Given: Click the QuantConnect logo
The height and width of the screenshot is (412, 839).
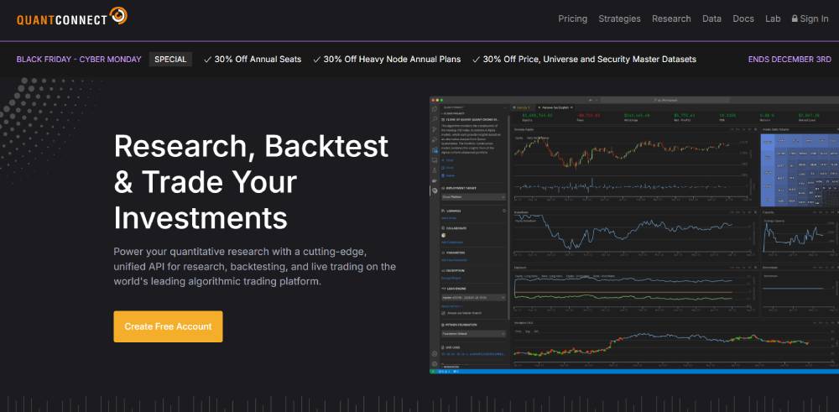Looking at the screenshot, I should coord(71,17).
